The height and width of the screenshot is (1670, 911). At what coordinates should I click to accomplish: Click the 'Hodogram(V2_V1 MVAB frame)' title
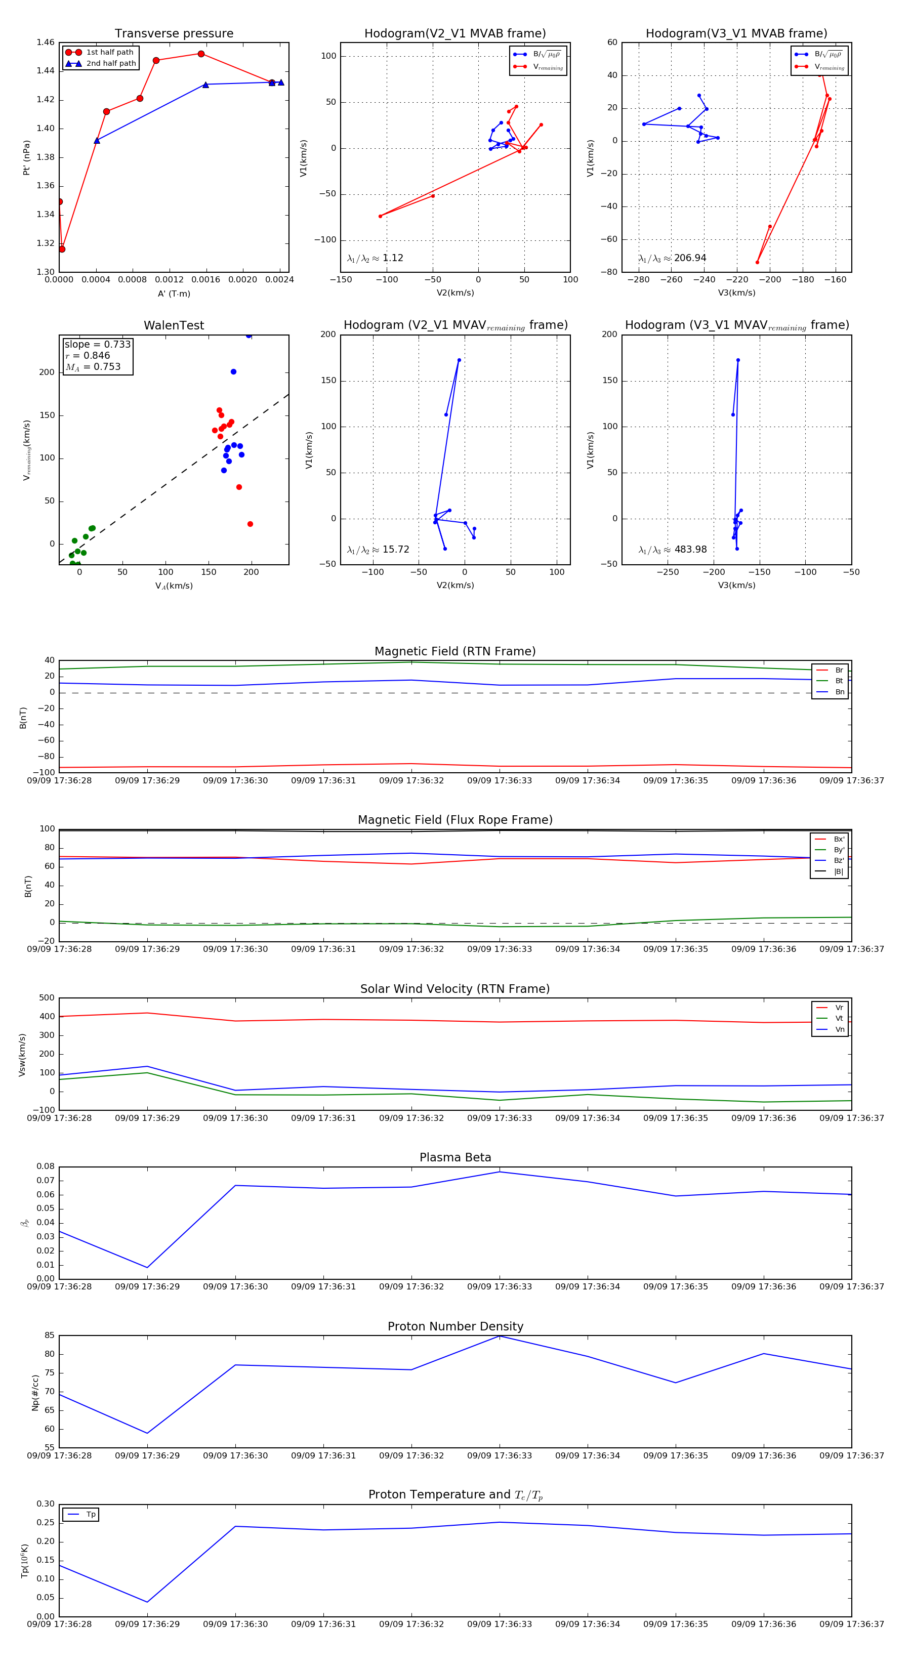[455, 34]
